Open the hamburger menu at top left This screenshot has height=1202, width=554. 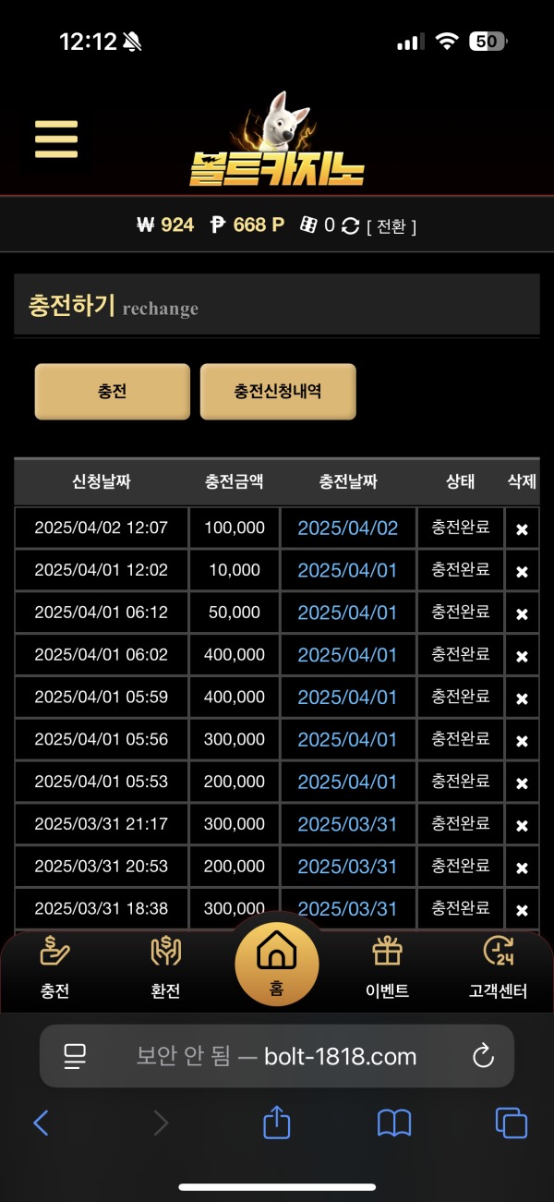click(x=55, y=139)
